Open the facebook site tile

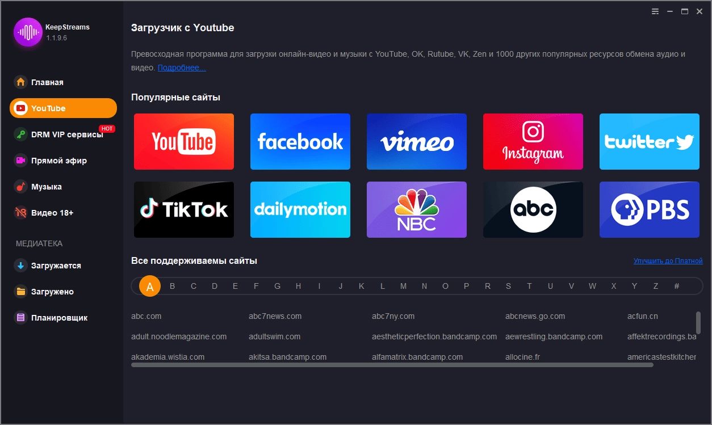(x=300, y=142)
